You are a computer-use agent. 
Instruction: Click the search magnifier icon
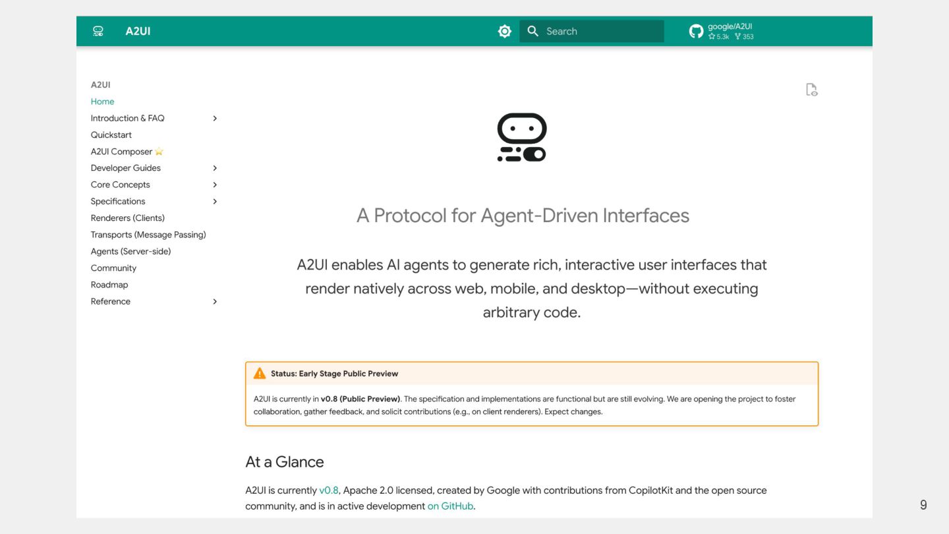533,31
